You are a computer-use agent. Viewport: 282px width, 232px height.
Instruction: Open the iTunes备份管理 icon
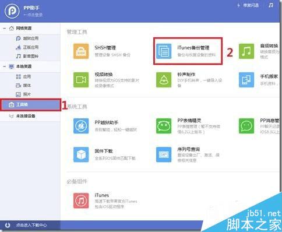(164, 51)
